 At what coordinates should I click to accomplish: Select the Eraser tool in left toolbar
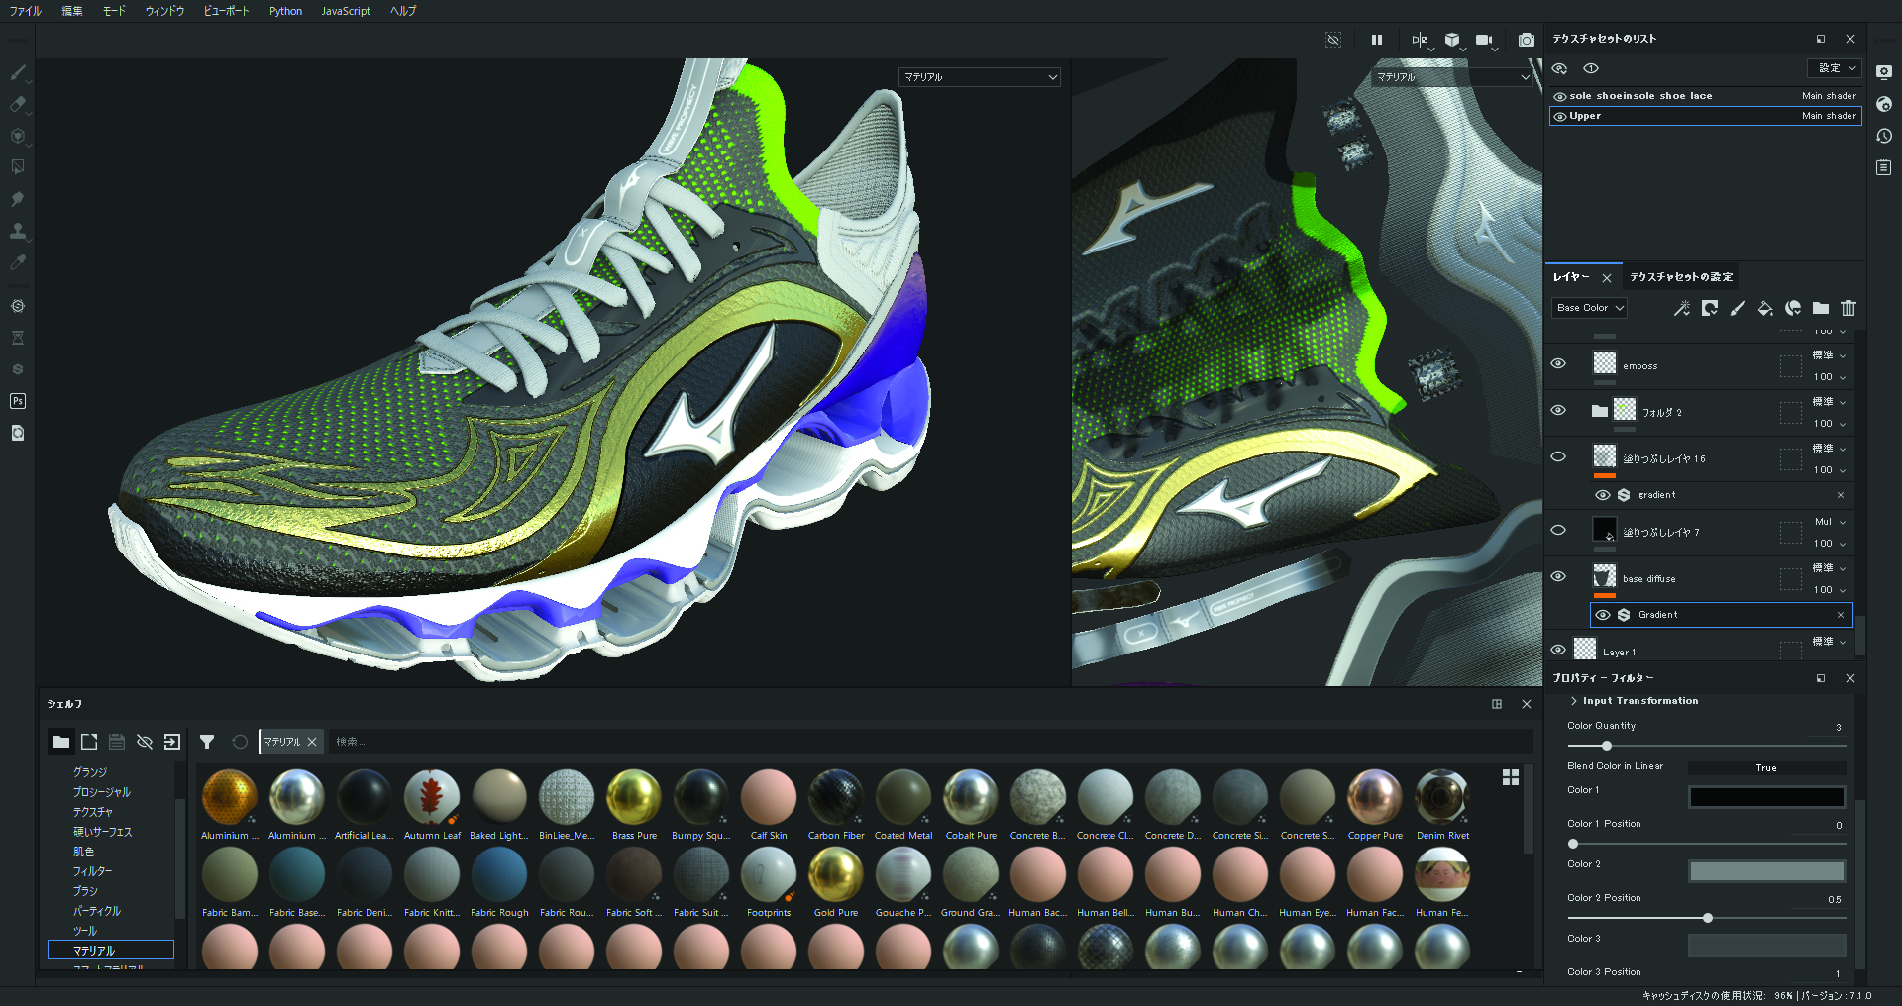(17, 104)
